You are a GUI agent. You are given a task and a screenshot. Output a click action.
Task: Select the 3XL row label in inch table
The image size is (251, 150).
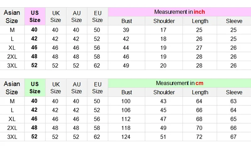coord(12,65)
